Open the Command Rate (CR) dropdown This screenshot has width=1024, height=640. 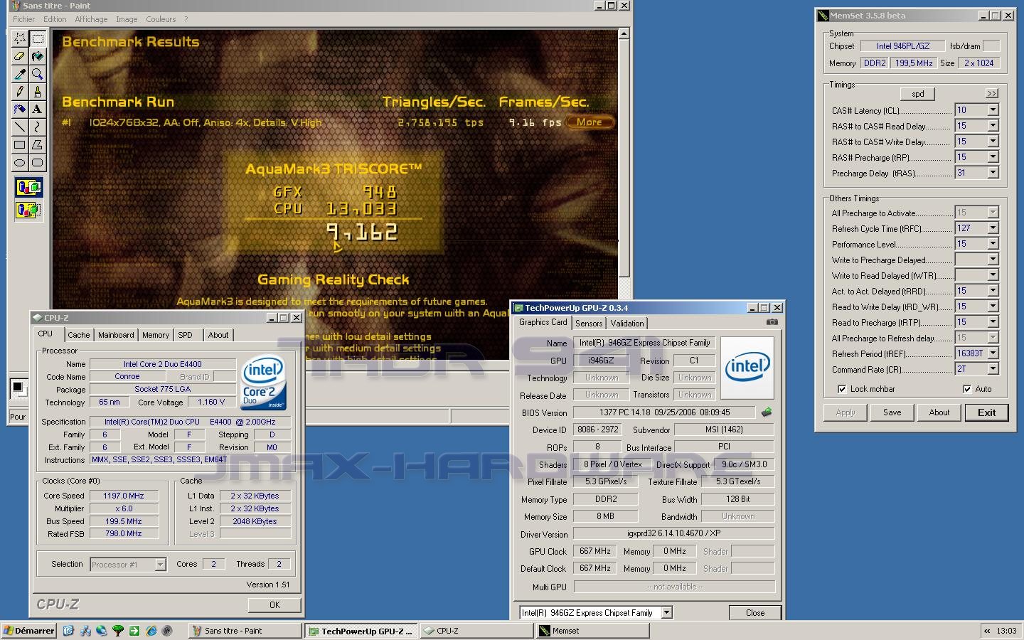(x=993, y=369)
